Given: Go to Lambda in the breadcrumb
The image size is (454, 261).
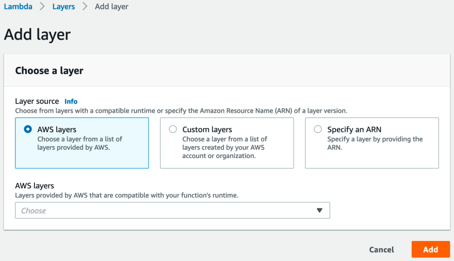Looking at the screenshot, I should (x=18, y=6).
